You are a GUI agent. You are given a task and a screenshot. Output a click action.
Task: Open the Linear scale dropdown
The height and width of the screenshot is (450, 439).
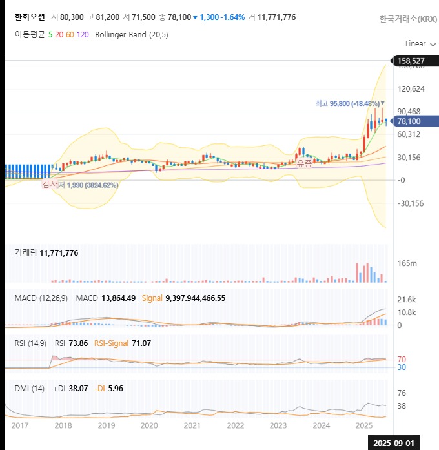tap(421, 44)
